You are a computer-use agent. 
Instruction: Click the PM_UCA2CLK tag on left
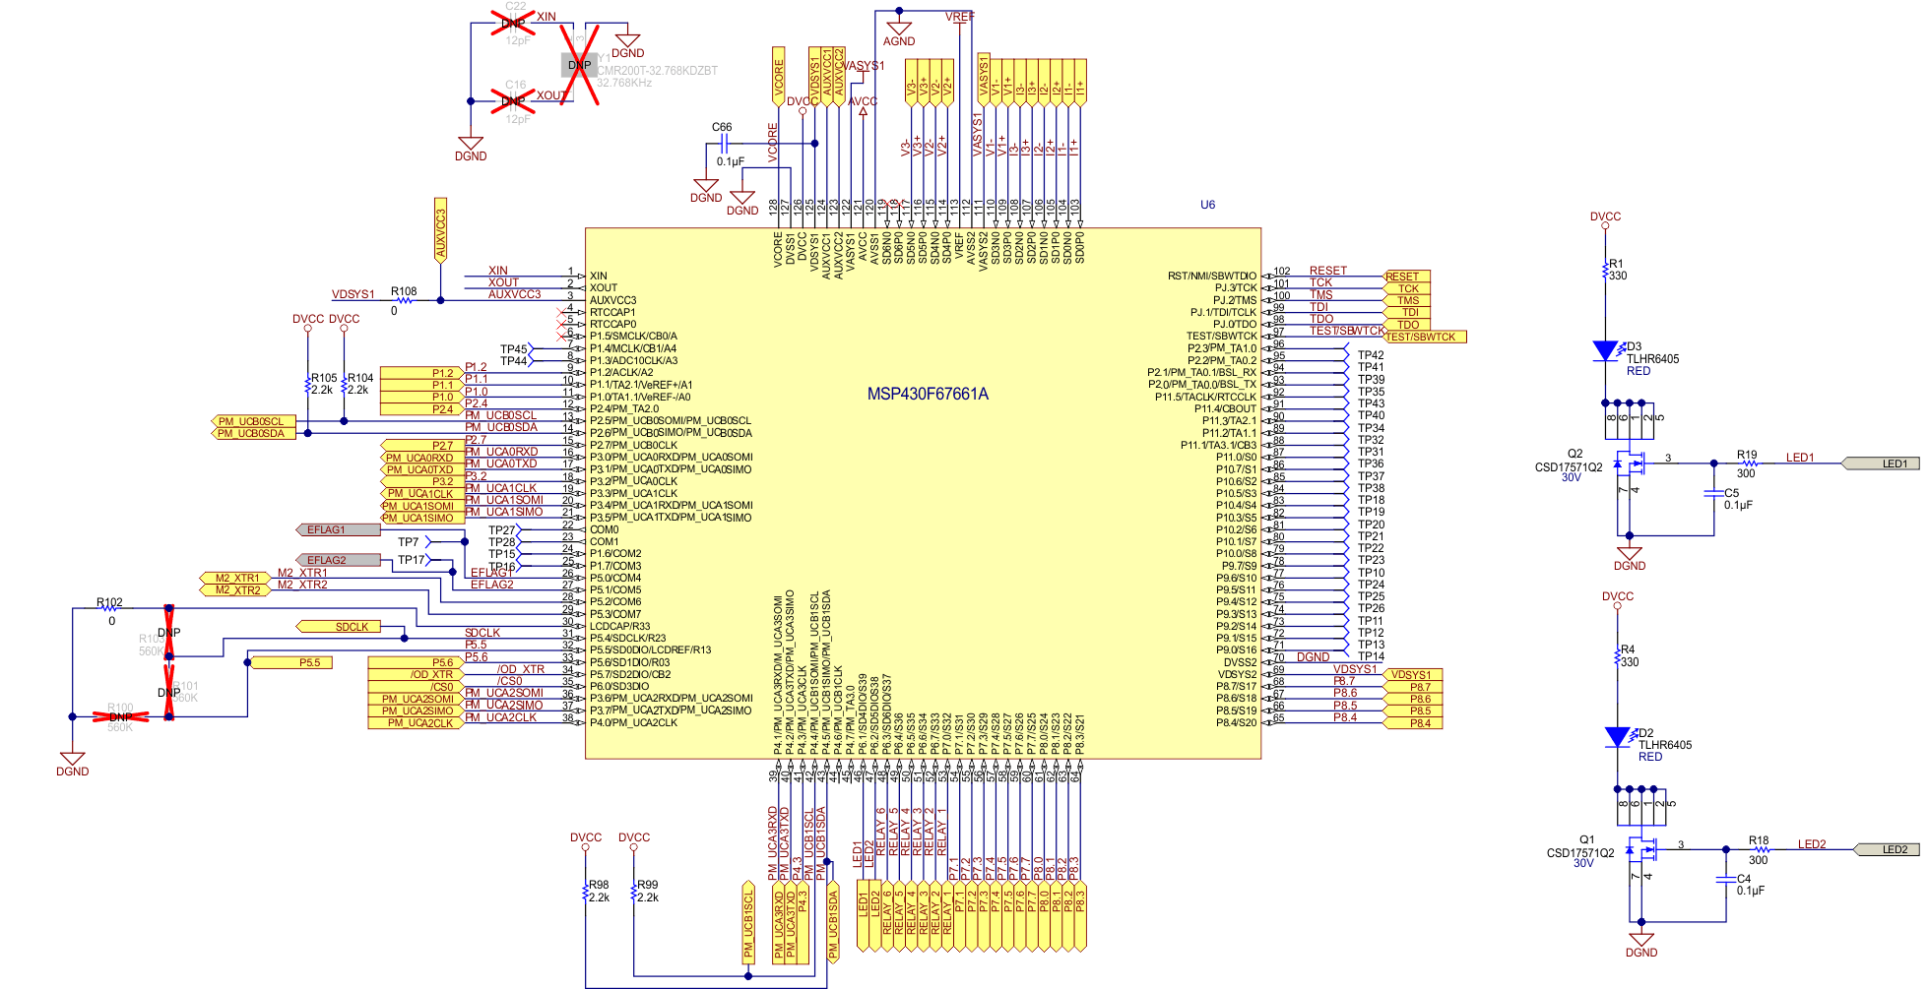(416, 723)
